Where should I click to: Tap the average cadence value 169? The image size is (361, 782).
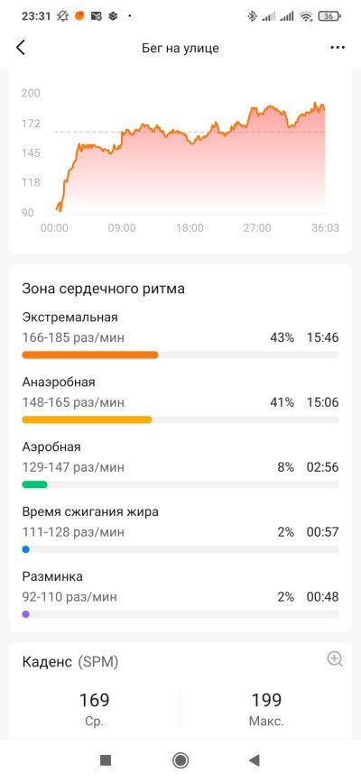pyautogui.click(x=95, y=700)
